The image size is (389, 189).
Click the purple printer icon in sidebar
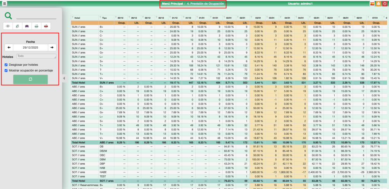(27, 26)
